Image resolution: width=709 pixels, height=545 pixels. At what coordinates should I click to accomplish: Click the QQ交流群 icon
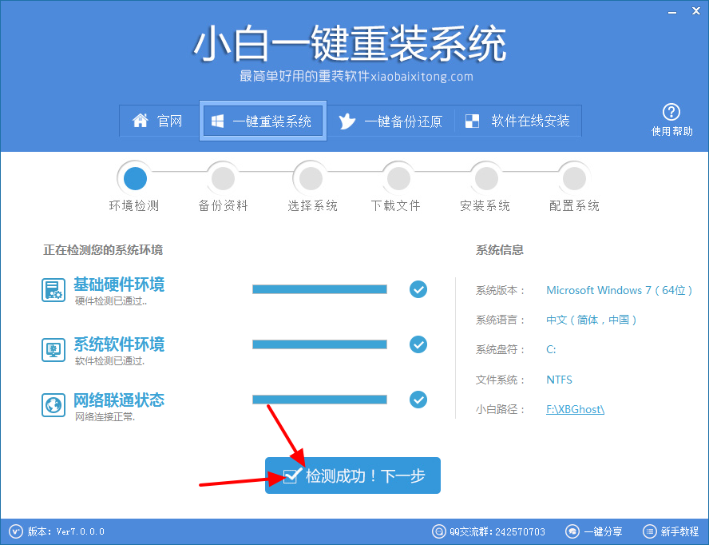click(438, 531)
